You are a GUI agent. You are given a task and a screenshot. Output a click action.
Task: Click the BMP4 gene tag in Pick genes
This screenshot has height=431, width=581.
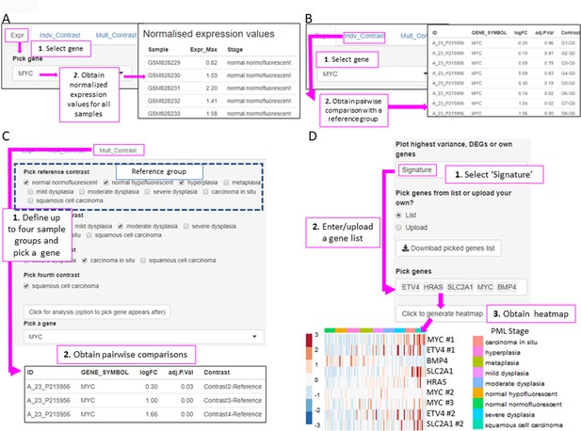pyautogui.click(x=507, y=287)
